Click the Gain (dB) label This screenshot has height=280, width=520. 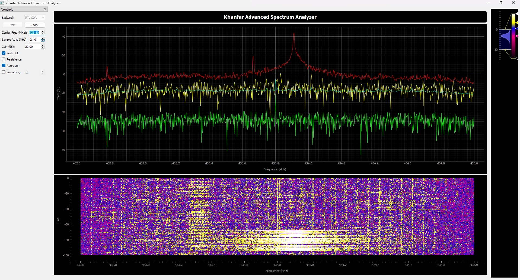pos(8,47)
